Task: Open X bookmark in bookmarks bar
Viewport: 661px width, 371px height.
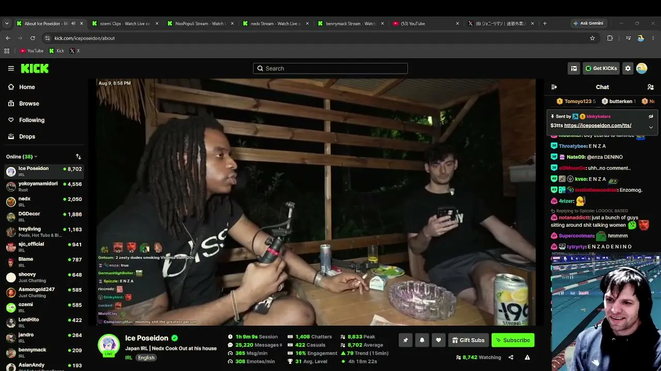Action: (74, 50)
